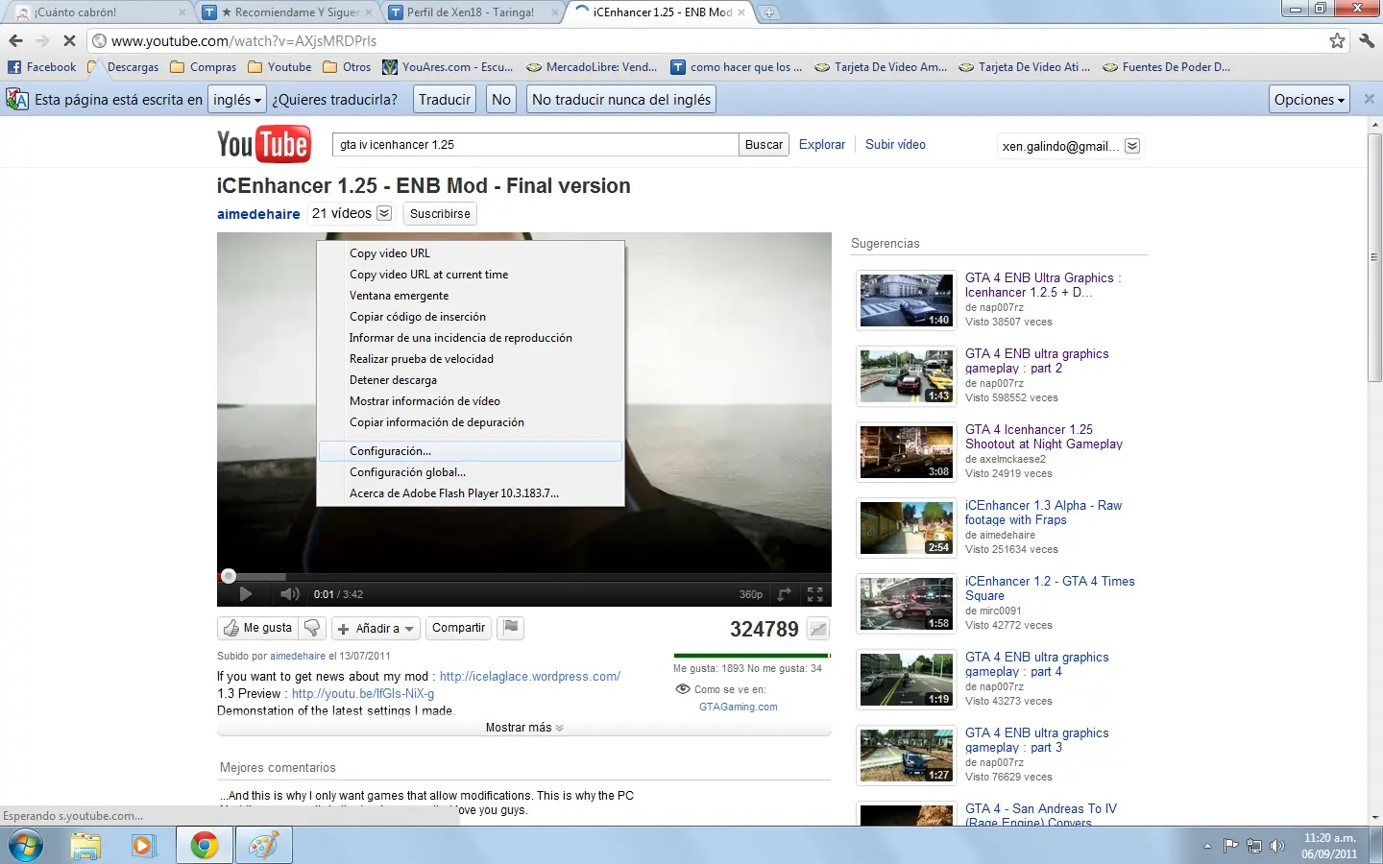Screen dimensions: 1383x864
Task: Click the video play button
Action: point(245,594)
